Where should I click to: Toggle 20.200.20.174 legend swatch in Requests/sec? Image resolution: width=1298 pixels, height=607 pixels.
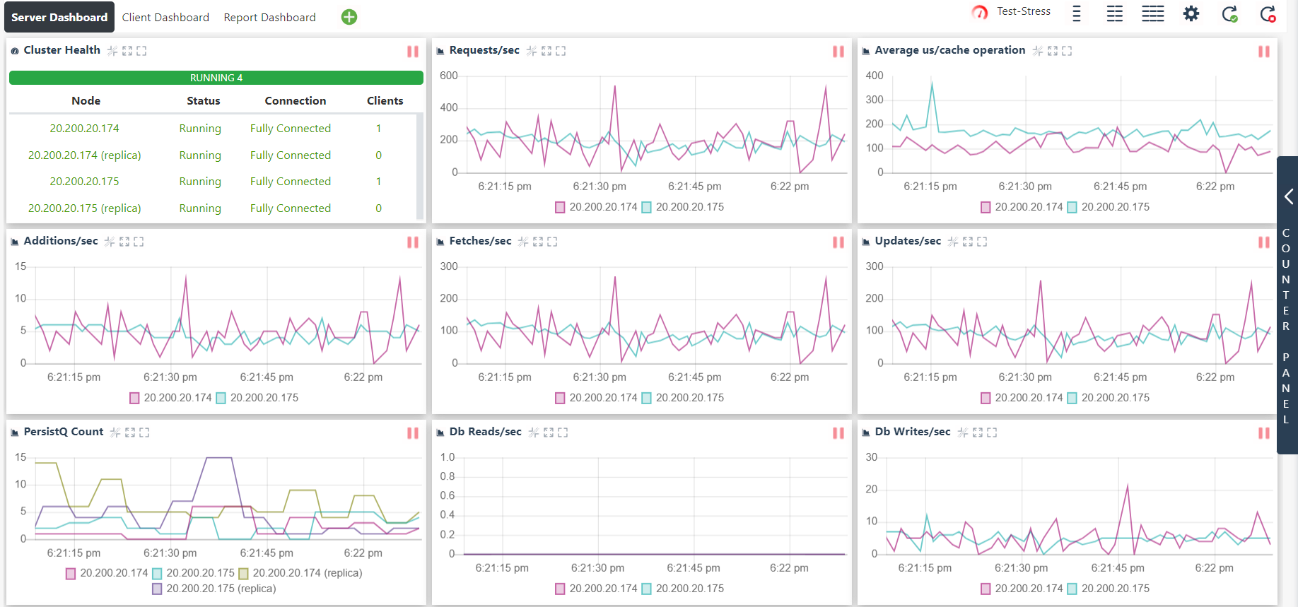pos(560,207)
